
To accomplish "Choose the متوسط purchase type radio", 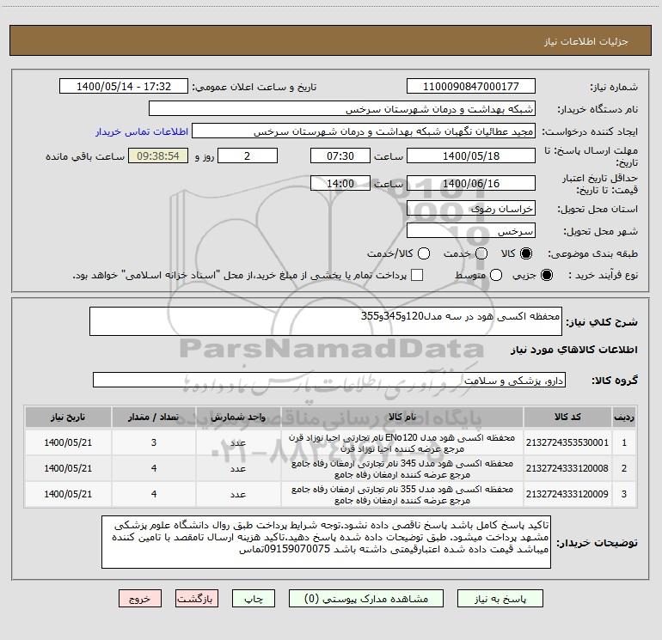I will [496, 276].
